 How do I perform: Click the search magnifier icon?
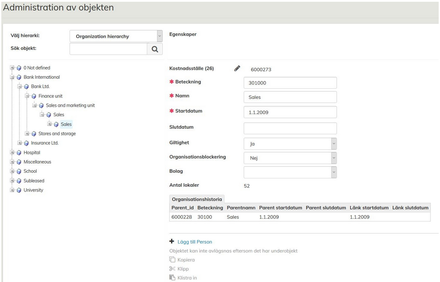point(154,49)
